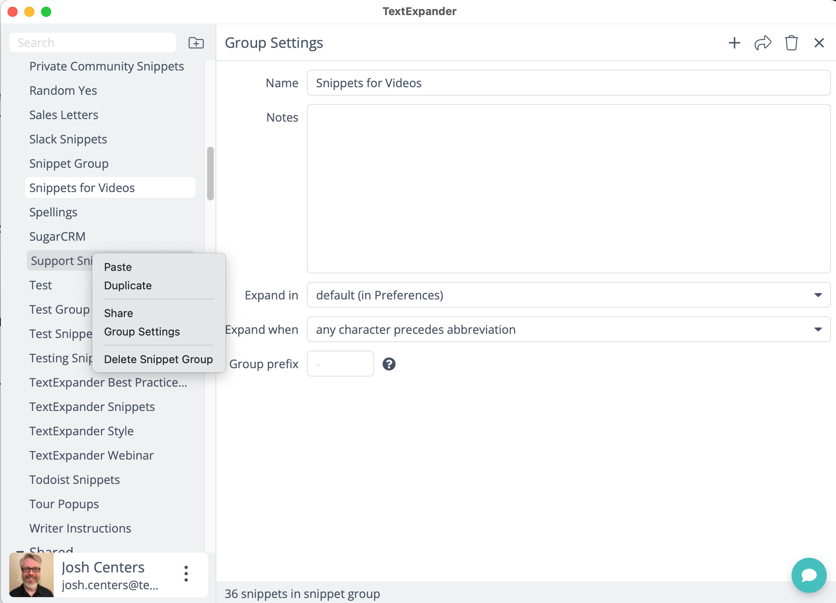The width and height of the screenshot is (836, 603).
Task: Select the Slack Snippets group
Action: pos(68,139)
